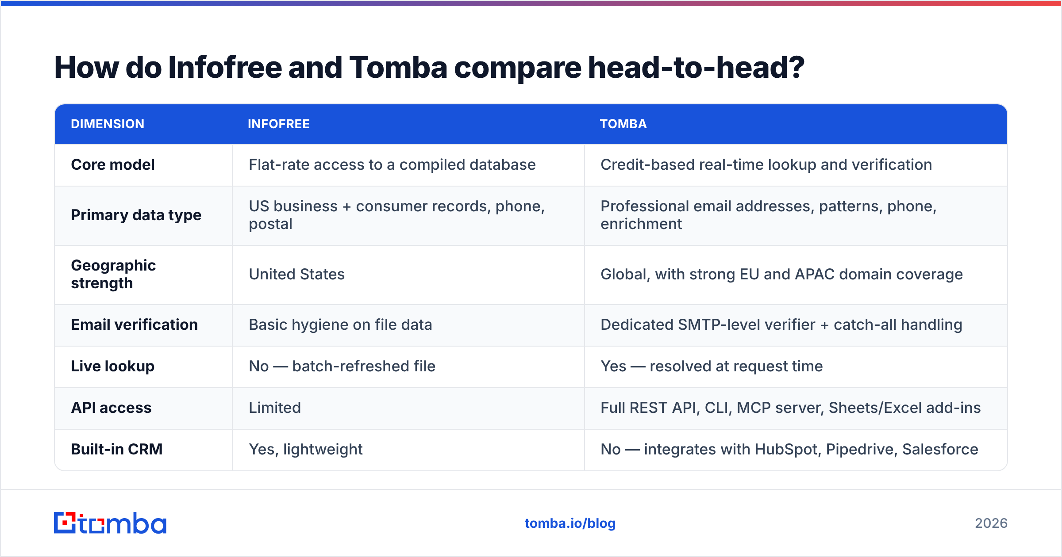
Task: Select the page title about Infofree and Tomba
Action: pyautogui.click(x=429, y=68)
